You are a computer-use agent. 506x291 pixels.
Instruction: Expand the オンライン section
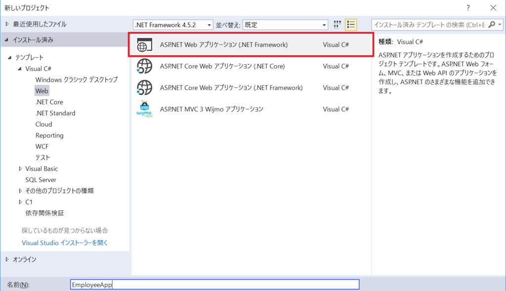[7, 259]
